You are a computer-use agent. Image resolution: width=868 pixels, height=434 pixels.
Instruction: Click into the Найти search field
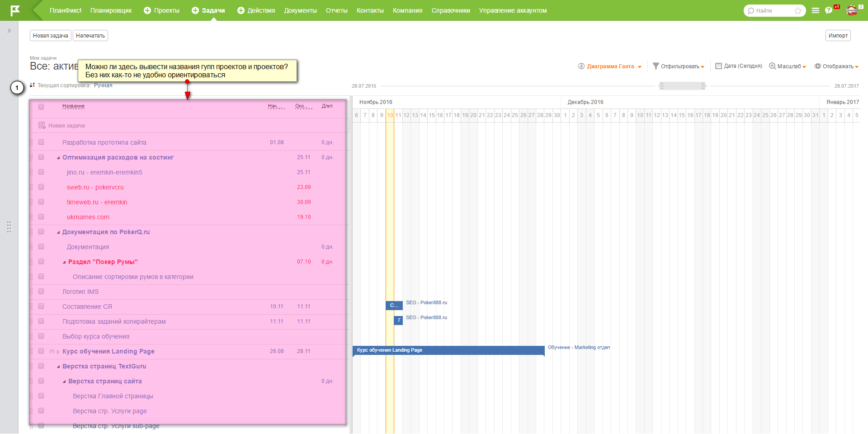774,11
